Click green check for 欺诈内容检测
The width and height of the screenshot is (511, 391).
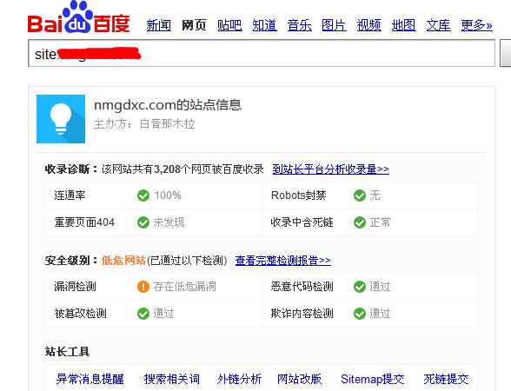point(360,314)
